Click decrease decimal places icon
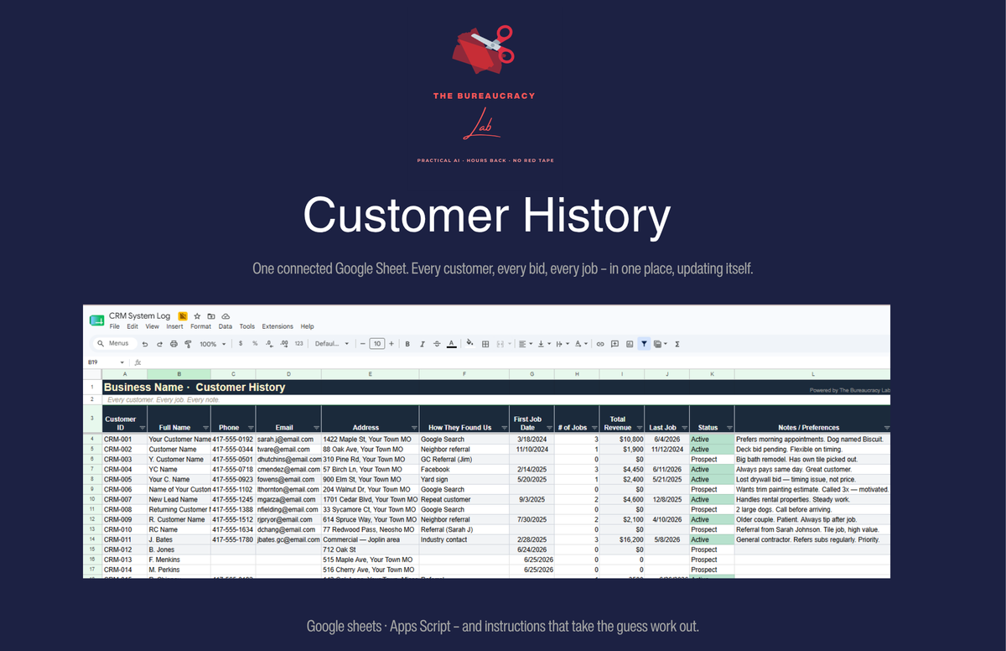This screenshot has height=651, width=1006. coord(269,344)
